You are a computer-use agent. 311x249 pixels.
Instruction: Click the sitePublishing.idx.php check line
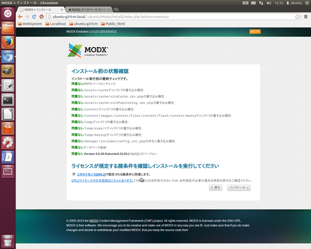point(123,103)
